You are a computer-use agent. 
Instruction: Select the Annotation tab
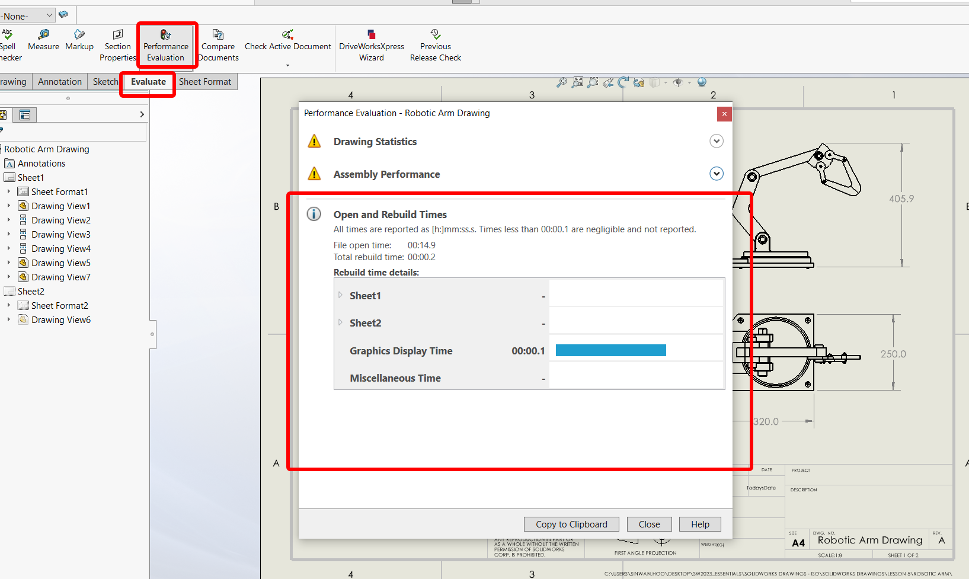coord(59,81)
